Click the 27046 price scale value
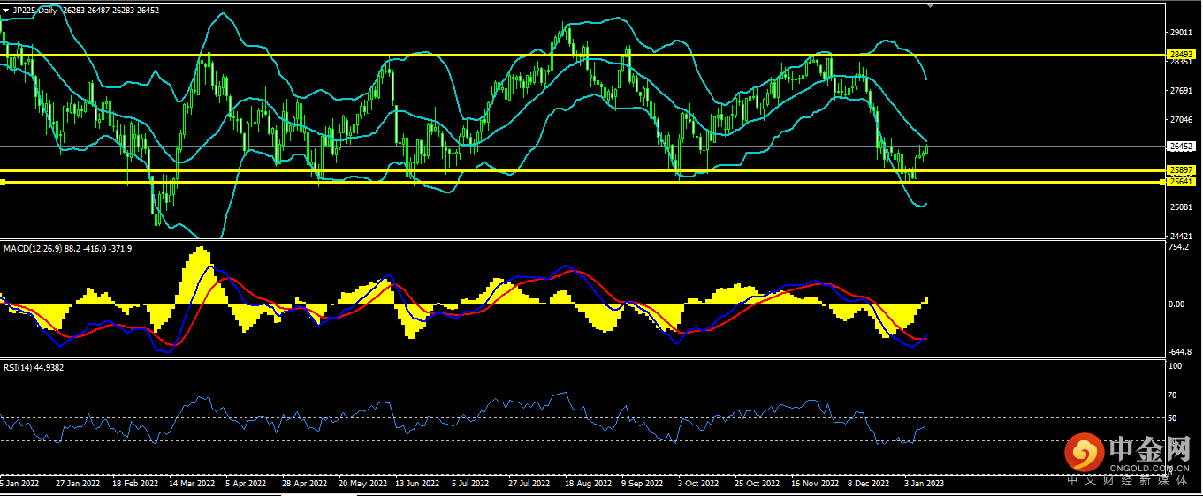Screen dimensions: 1203x496 coord(1181,119)
